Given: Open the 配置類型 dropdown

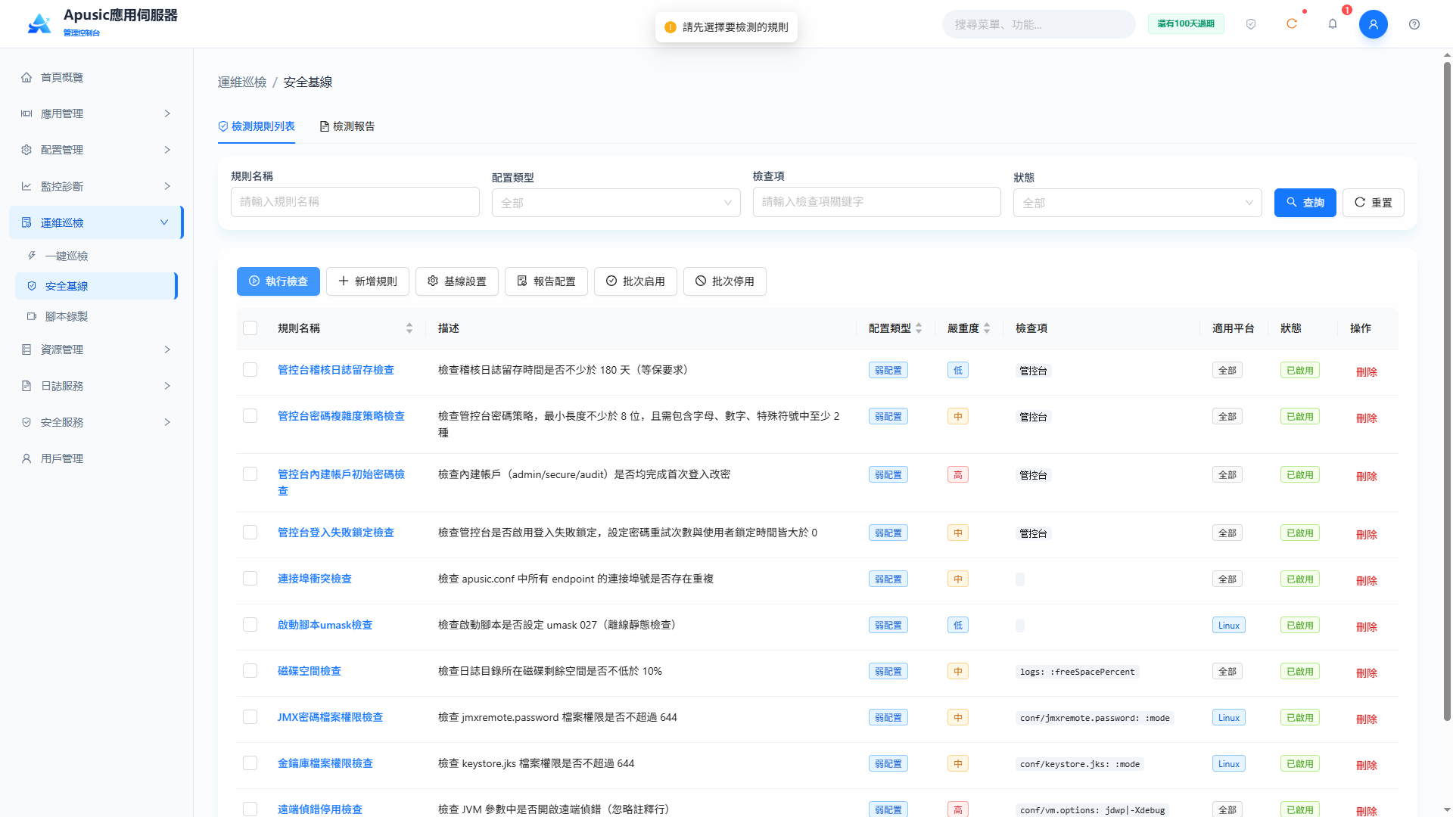Looking at the screenshot, I should (x=616, y=203).
